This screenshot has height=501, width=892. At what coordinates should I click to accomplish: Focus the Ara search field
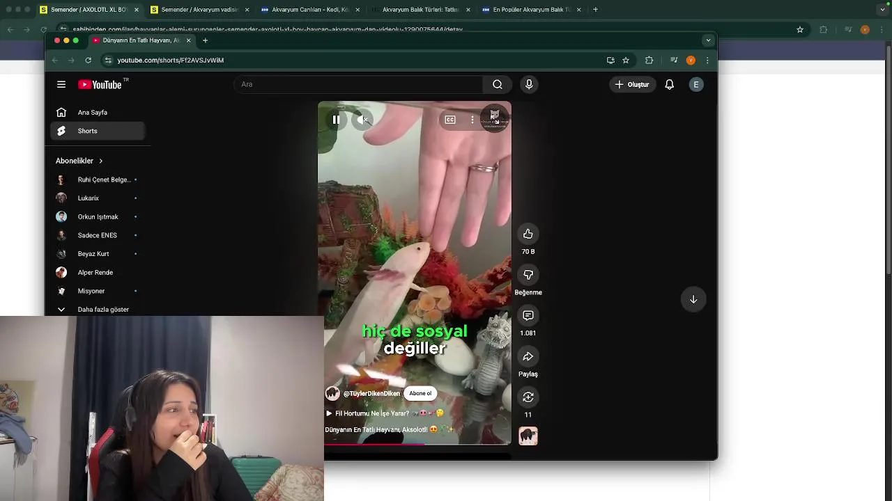(358, 84)
